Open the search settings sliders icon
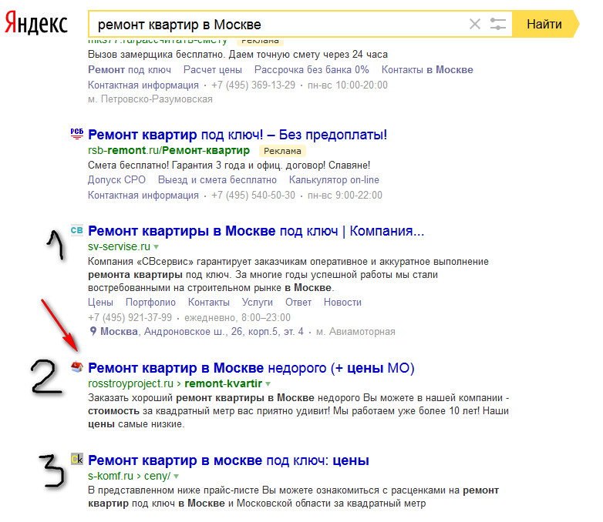Screen dimensions: 603x522 pos(497,24)
